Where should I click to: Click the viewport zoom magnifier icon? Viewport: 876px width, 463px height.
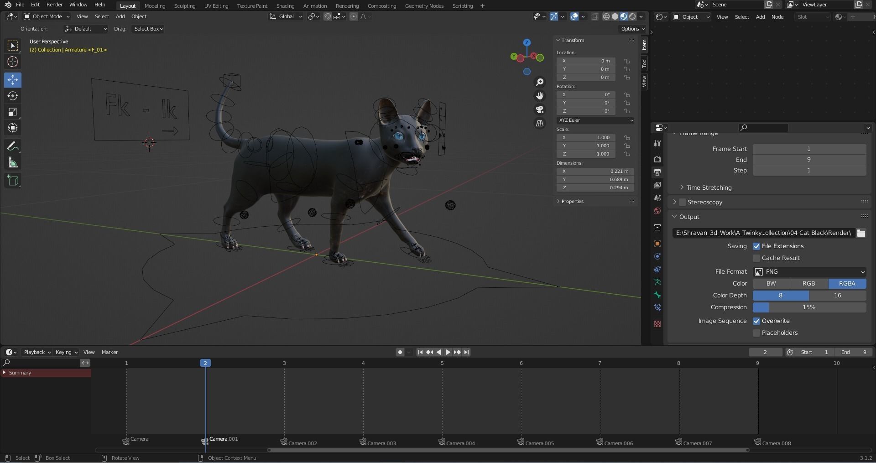[x=540, y=82]
